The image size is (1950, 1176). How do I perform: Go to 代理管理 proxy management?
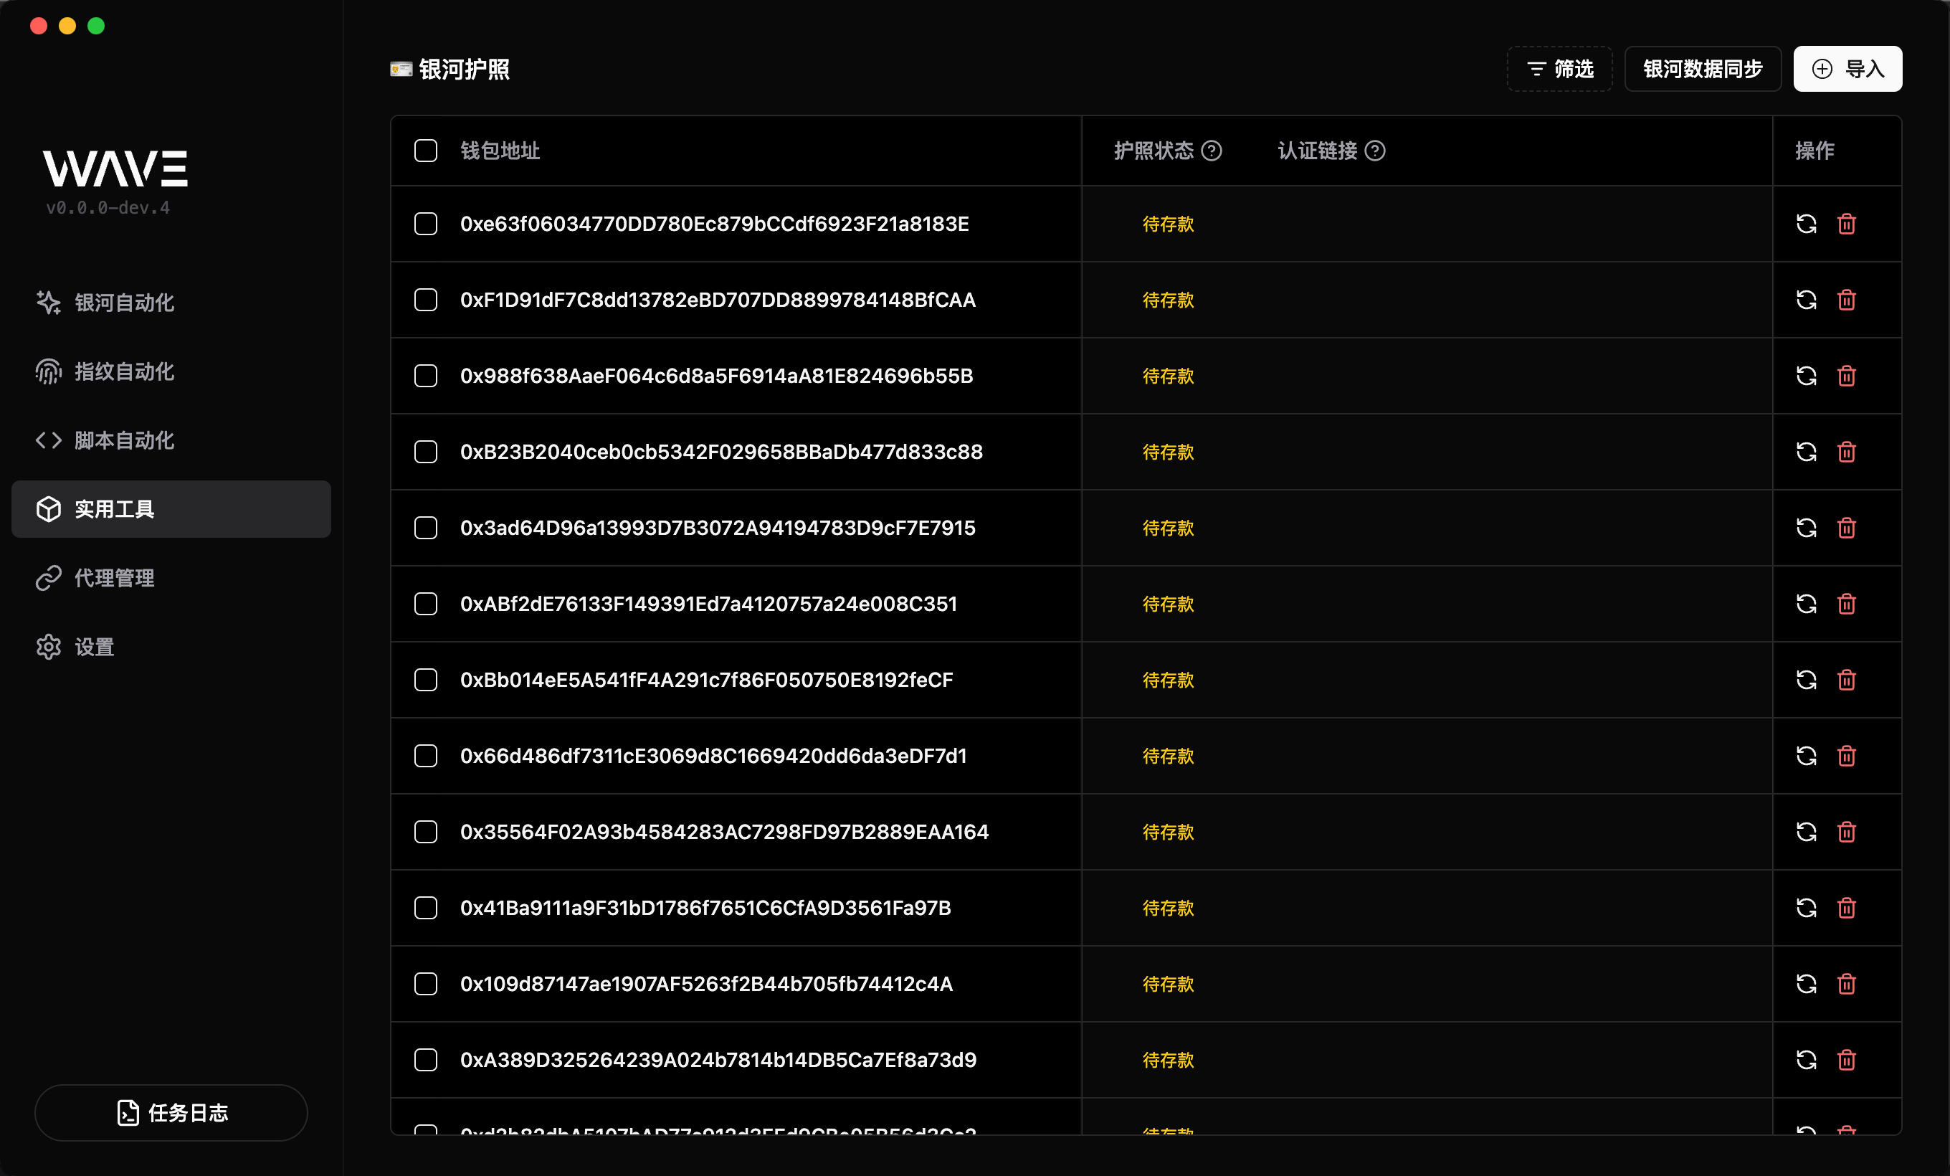pos(114,578)
